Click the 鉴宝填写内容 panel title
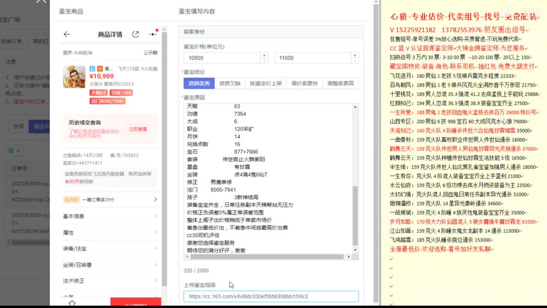The width and height of the screenshot is (547, 308). (197, 12)
